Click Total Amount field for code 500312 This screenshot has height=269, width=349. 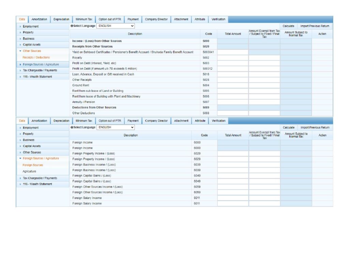coord(233,69)
